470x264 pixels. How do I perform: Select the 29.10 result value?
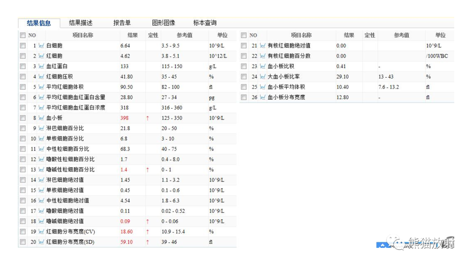(342, 76)
